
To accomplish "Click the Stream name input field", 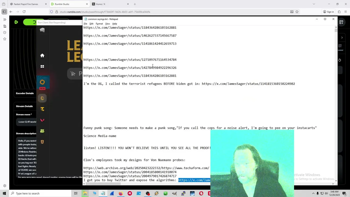I will [26, 122].
